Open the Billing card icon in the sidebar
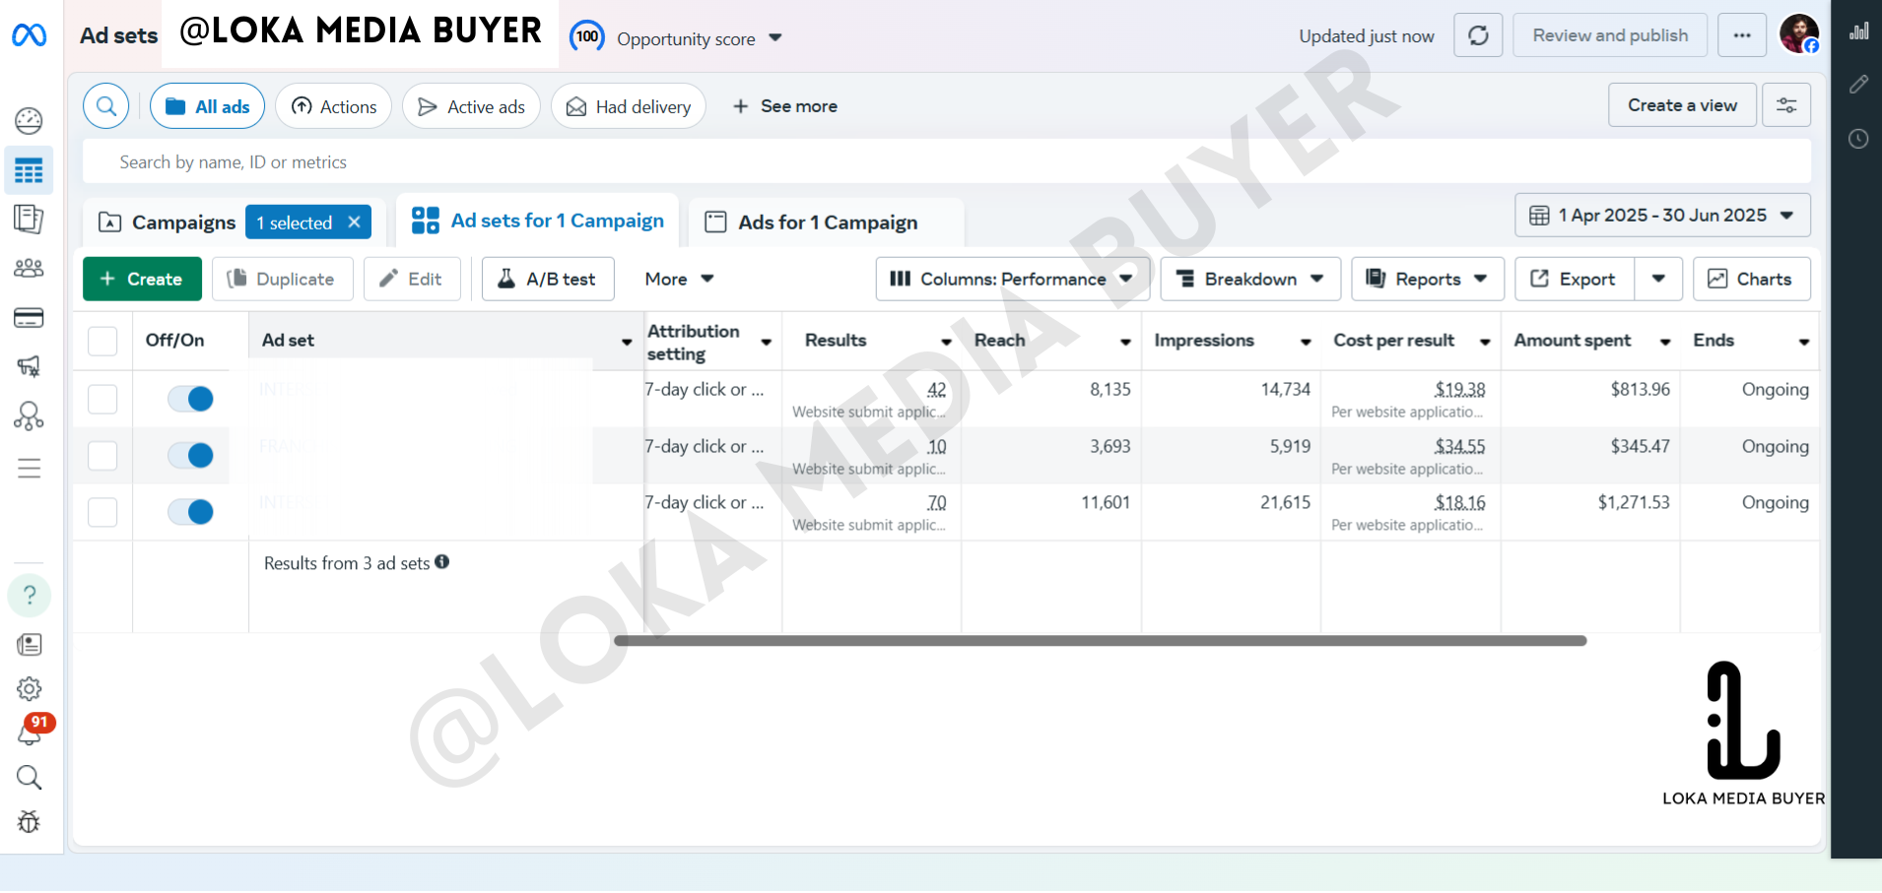The height and width of the screenshot is (893, 1882). click(x=29, y=318)
